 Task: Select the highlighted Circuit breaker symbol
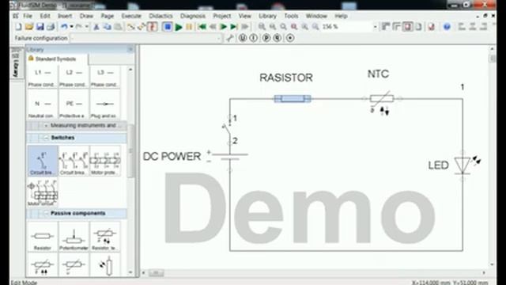pos(42,161)
